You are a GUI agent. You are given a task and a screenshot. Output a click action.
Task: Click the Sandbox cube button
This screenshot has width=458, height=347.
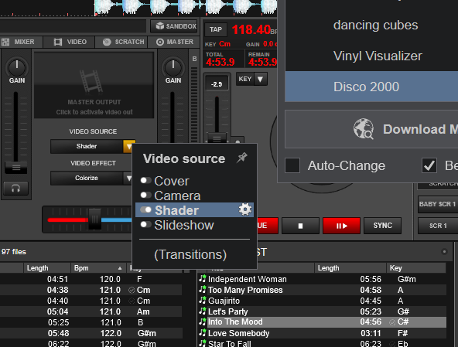click(174, 26)
